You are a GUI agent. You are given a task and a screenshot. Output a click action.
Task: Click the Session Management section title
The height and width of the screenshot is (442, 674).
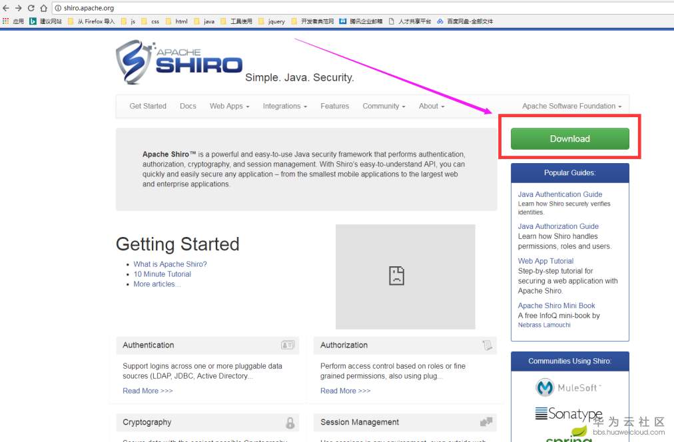(360, 422)
